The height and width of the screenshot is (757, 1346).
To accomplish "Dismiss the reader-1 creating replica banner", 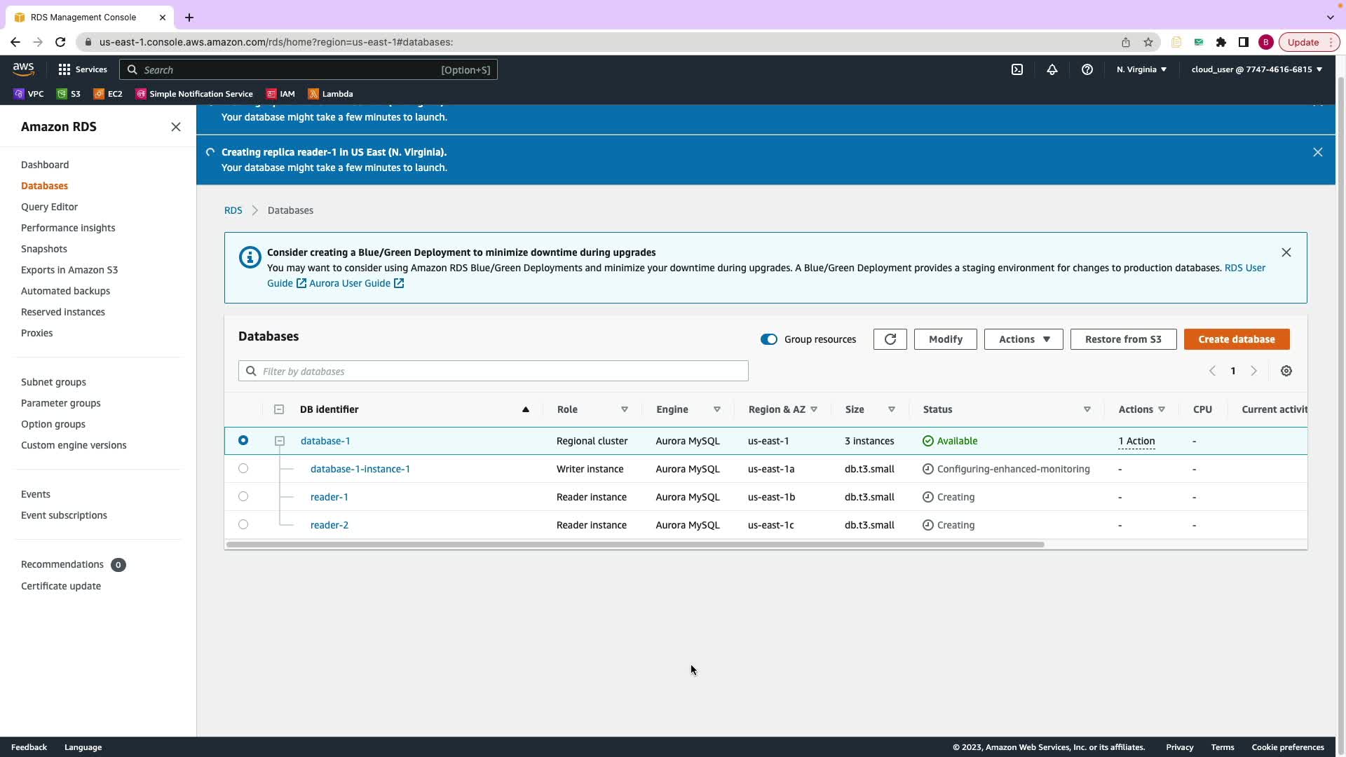I will tap(1318, 152).
